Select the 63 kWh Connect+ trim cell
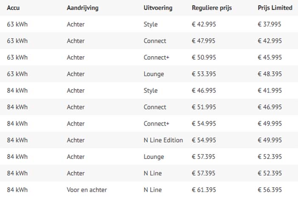This screenshot has height=197, width=298. pos(156,57)
